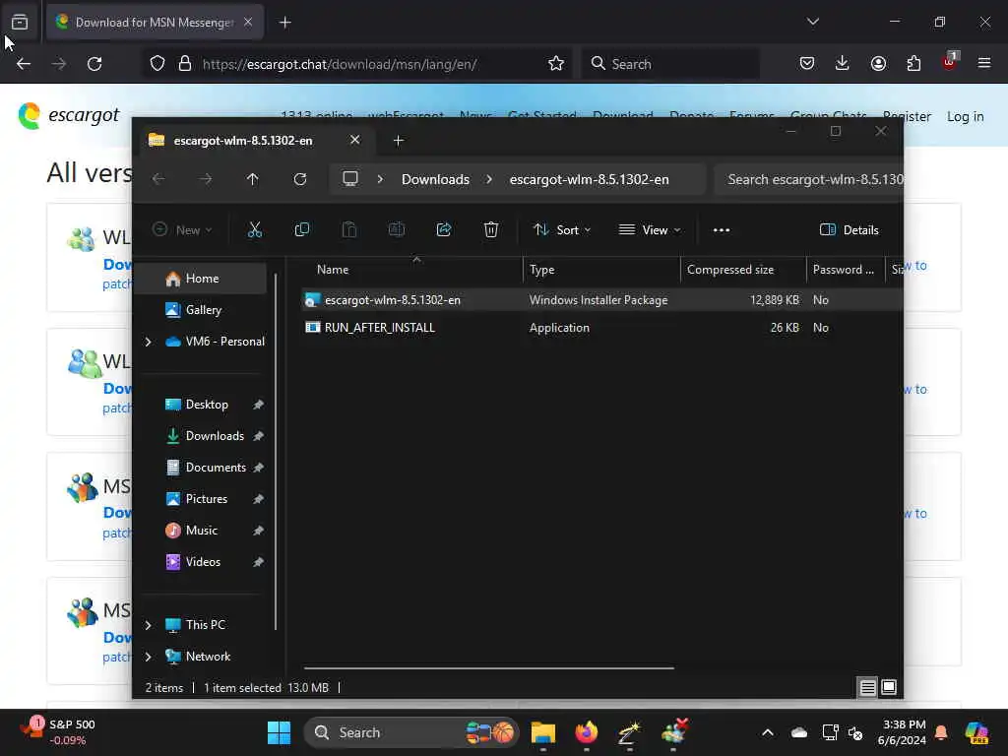The height and width of the screenshot is (756, 1008).
Task: Click Save to Pocket icon in Firefox
Action: (x=807, y=63)
